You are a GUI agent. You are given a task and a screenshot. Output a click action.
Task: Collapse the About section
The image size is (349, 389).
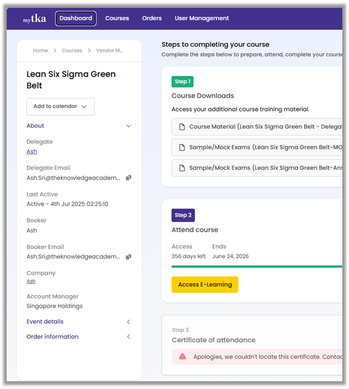point(128,126)
